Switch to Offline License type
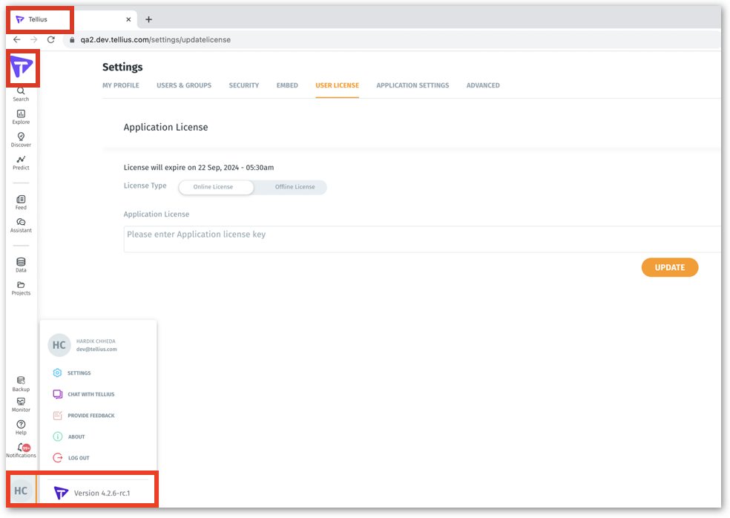730x518 pixels. coord(295,187)
